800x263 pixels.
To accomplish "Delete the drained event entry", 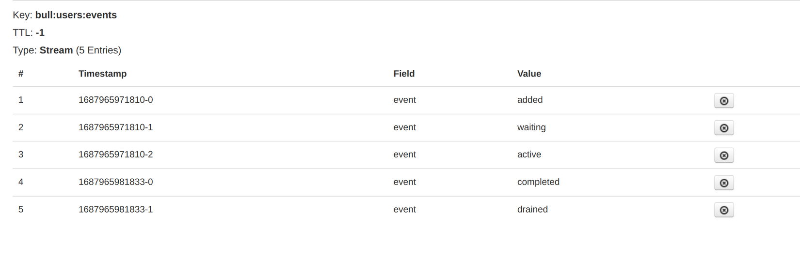I will (x=723, y=210).
